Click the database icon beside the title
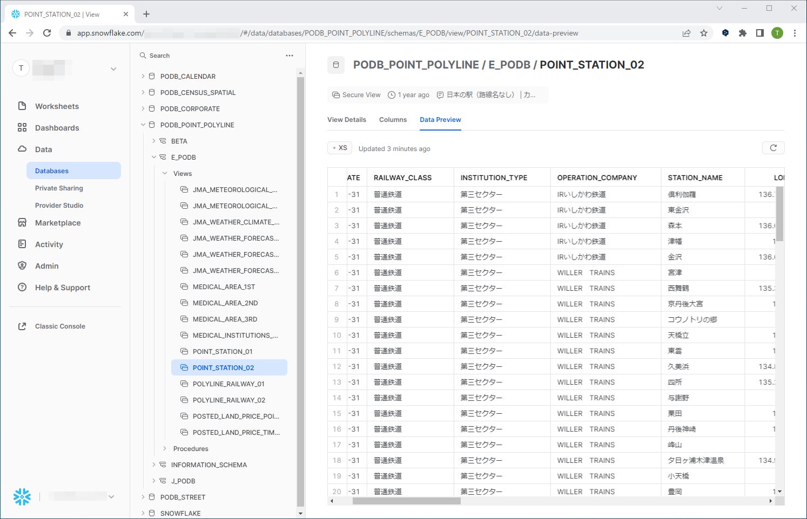Viewport: 807px width, 519px height. pyautogui.click(x=336, y=65)
